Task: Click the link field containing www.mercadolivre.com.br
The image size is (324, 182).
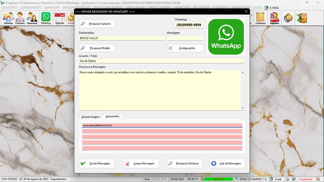Action: (x=162, y=125)
